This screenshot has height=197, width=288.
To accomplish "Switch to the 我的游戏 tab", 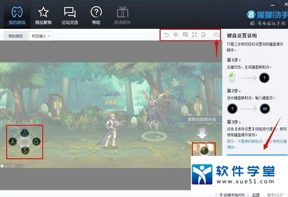I will (x=16, y=36).
